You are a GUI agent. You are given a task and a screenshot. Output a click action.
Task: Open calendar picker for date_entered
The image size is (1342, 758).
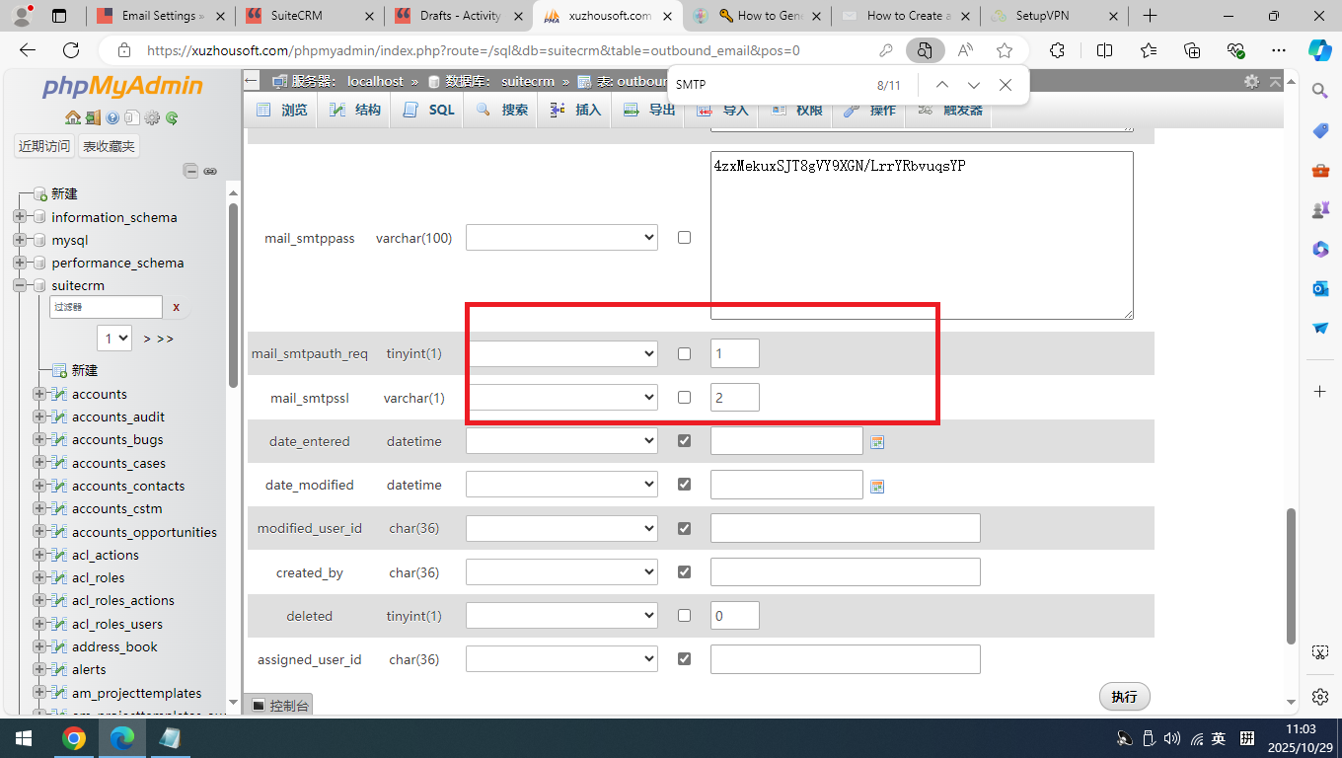pos(877,442)
